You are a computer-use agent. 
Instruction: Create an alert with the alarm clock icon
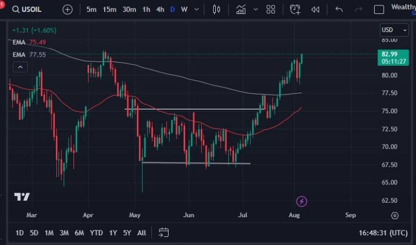coord(295,9)
